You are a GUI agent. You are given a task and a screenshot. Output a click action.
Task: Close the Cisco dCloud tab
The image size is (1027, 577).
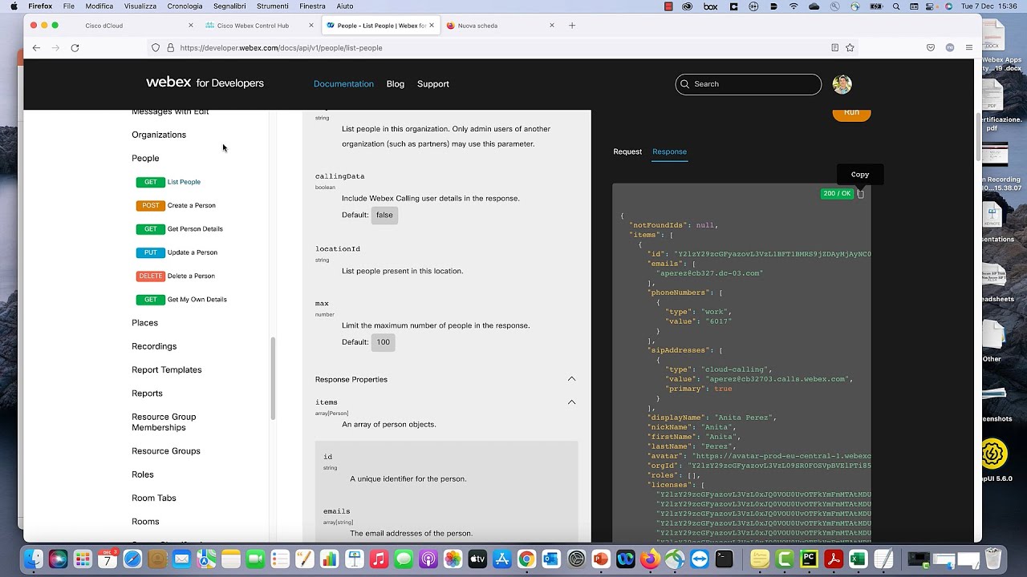(x=191, y=26)
